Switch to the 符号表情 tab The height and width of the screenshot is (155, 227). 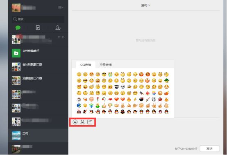[x=106, y=65]
